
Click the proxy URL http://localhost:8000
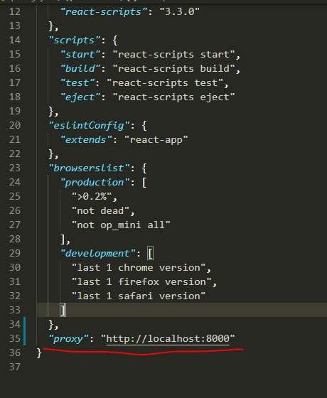pyautogui.click(x=168, y=338)
